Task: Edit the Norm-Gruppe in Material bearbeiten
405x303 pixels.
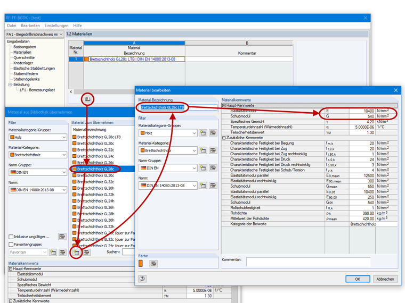Action: (213, 168)
